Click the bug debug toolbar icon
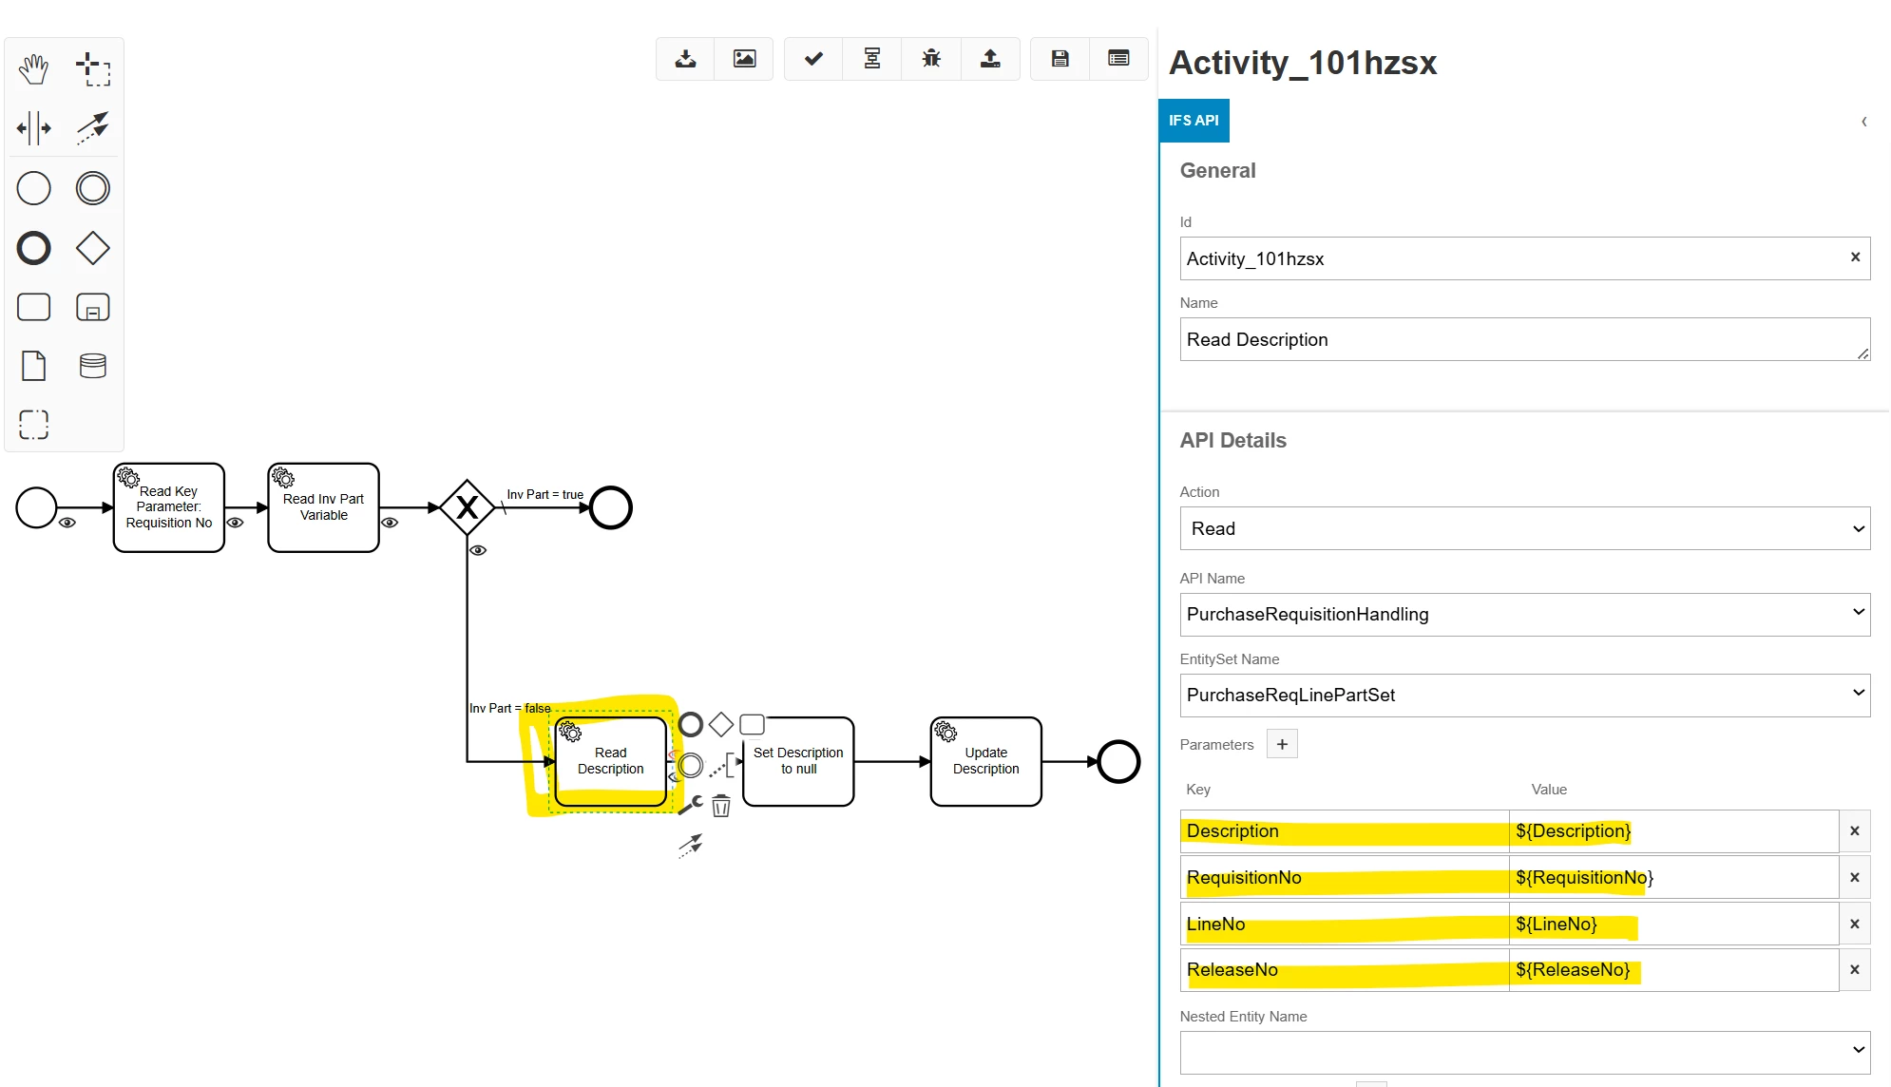Image resolution: width=1891 pixels, height=1087 pixels. tap(931, 59)
